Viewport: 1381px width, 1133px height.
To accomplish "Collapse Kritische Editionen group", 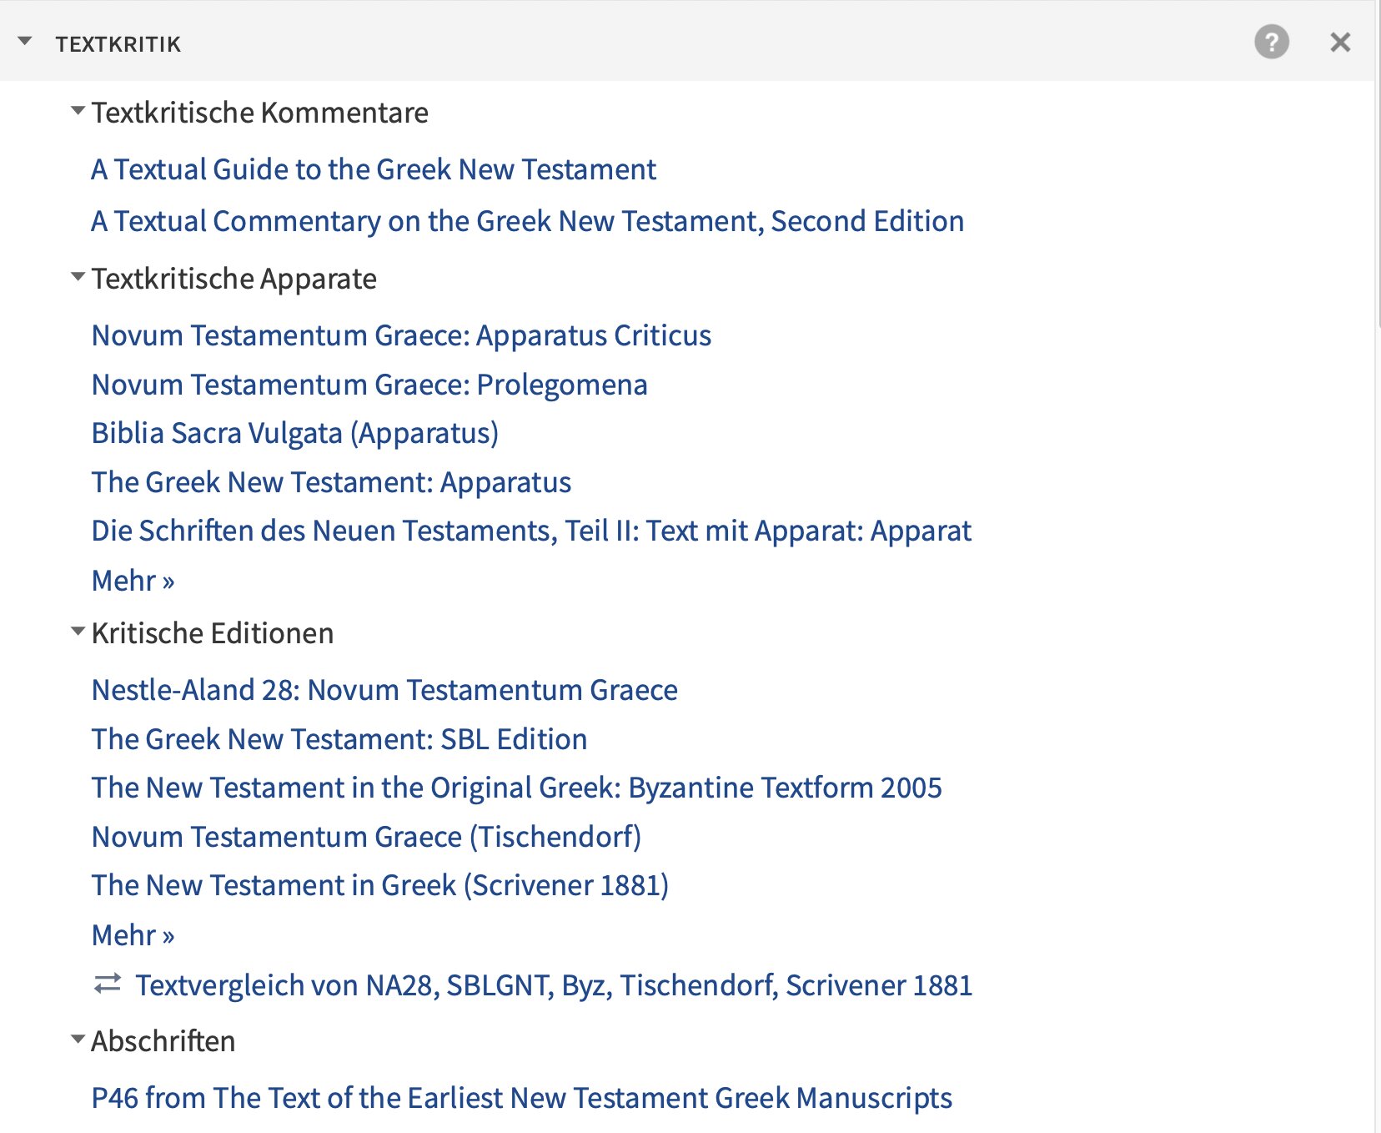I will [x=78, y=631].
